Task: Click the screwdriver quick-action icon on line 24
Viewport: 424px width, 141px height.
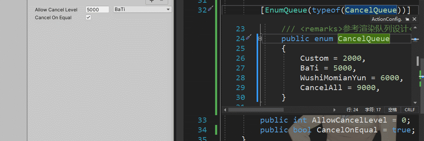Action: coord(248,37)
